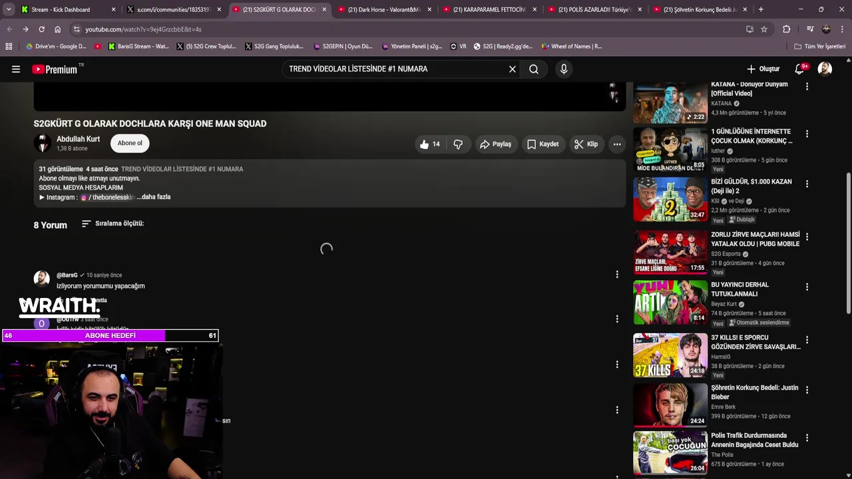Switch to KARAPARAMEL FETTOCİN tab

point(489,9)
